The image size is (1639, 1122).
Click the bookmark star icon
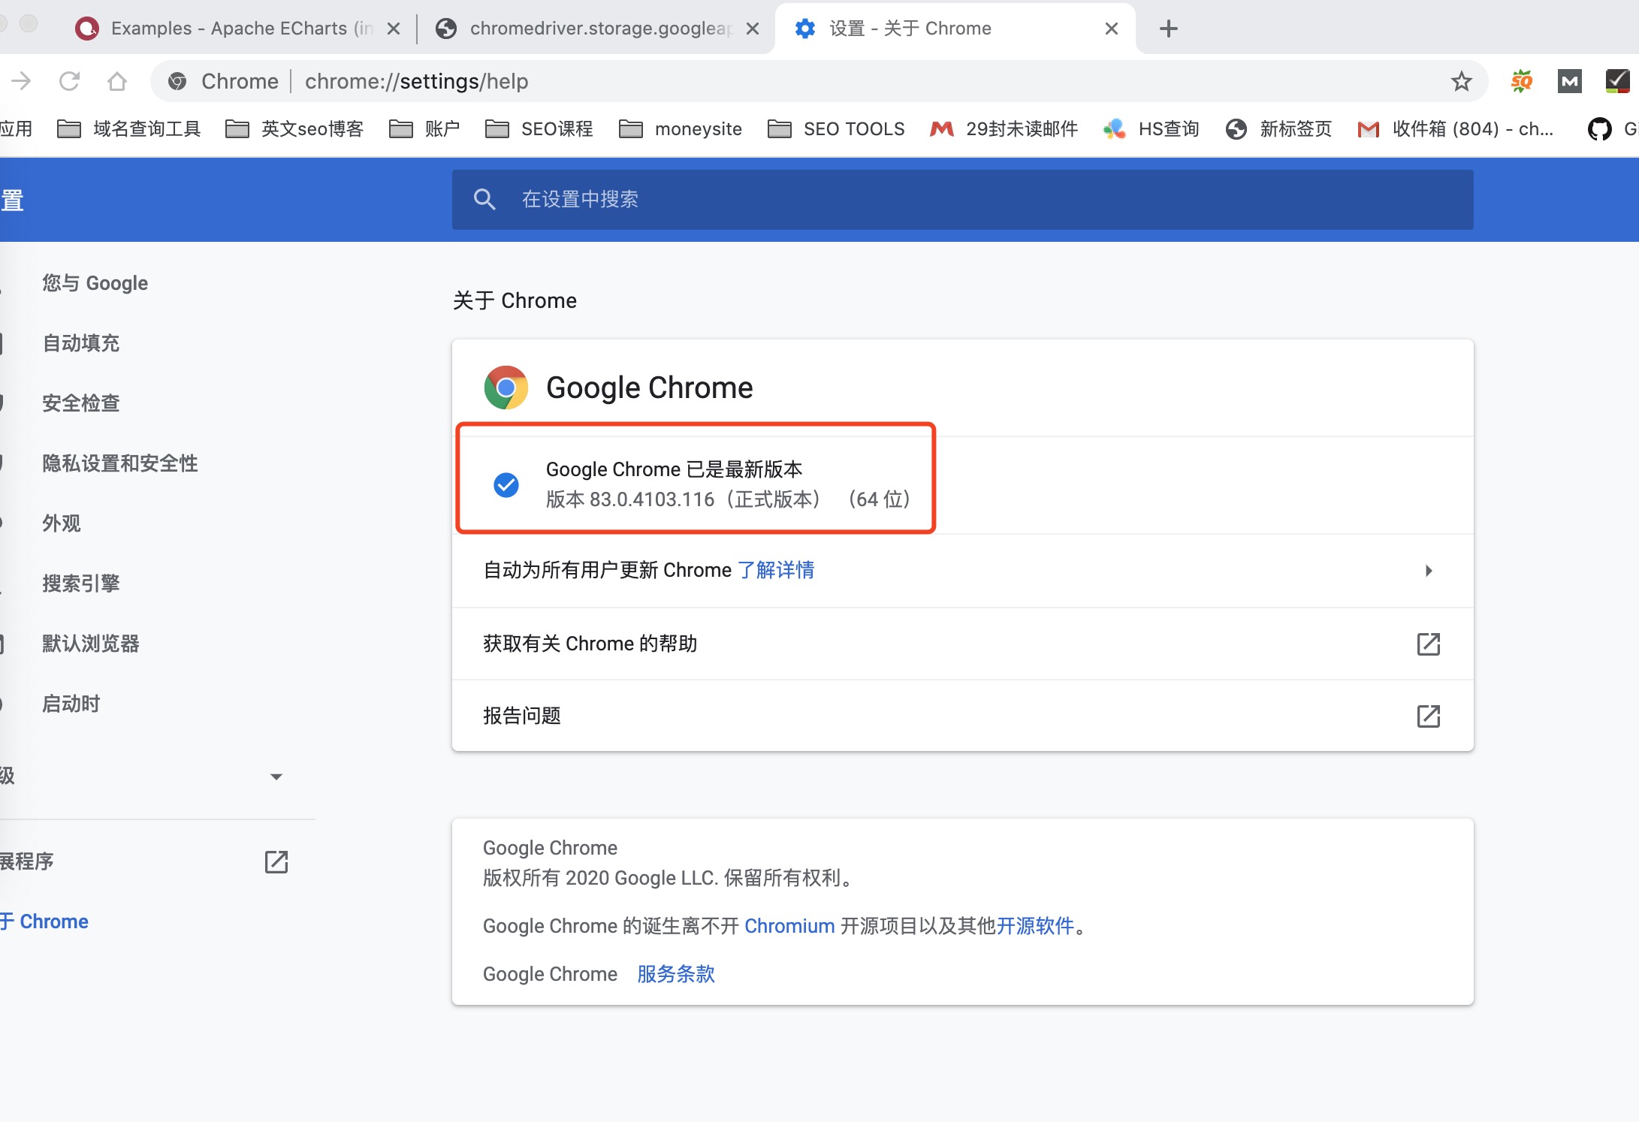1461,81
